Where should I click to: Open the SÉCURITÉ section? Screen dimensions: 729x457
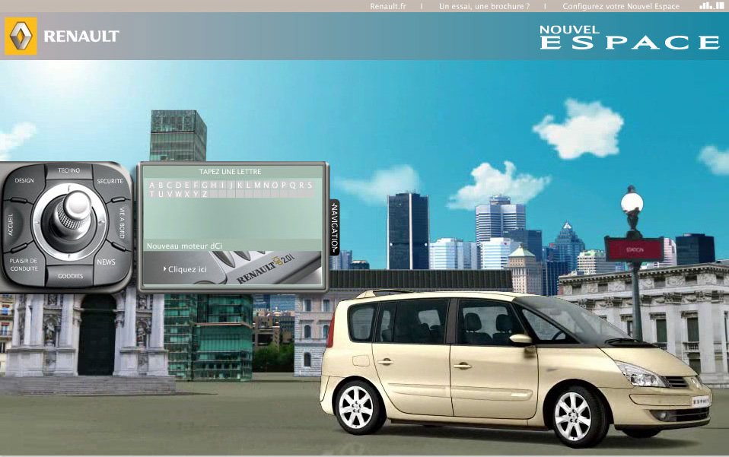(x=110, y=181)
